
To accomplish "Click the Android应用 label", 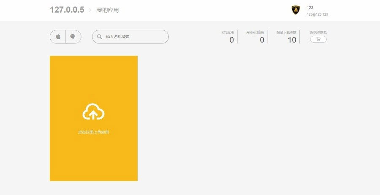I will pyautogui.click(x=255, y=32).
